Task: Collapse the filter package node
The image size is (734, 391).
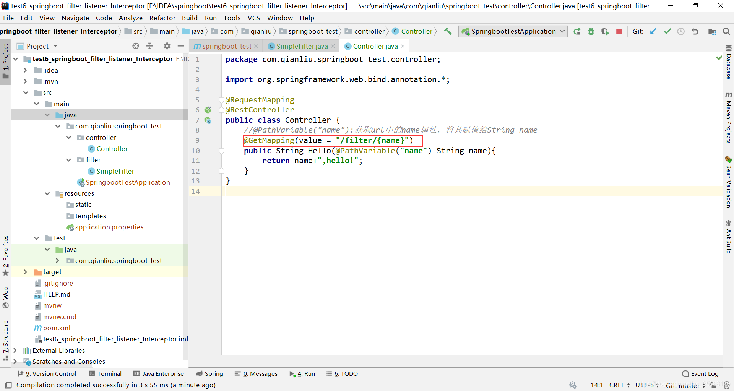Action: [68, 160]
